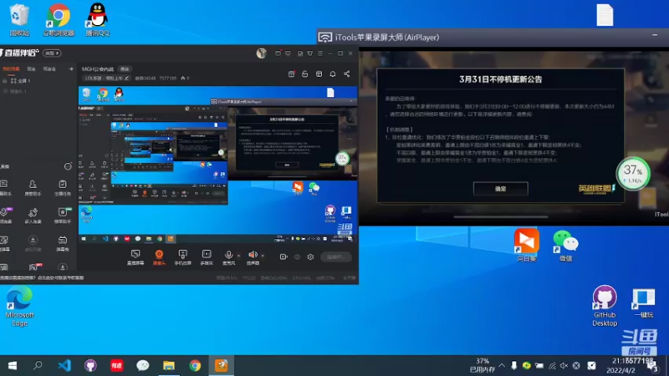The image size is (669, 376).
Task: Open streaming settings gear icon
Action: click(310, 257)
